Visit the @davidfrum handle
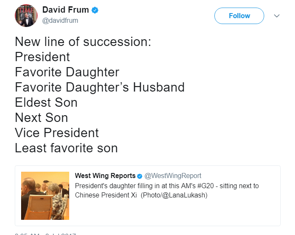This screenshot has height=235, width=295. [x=60, y=20]
